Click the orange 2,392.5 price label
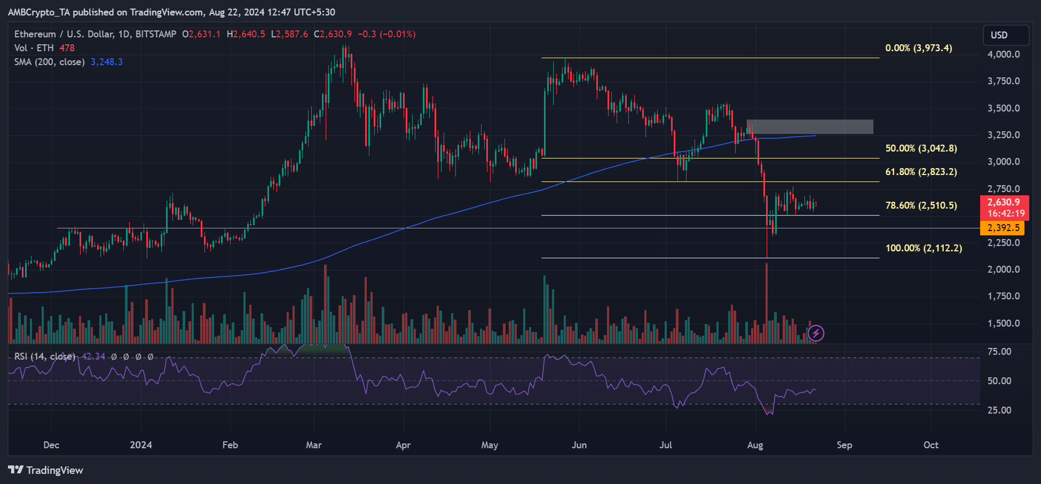 click(1002, 228)
